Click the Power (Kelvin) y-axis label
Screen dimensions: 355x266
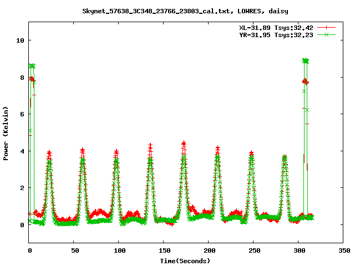pyautogui.click(x=6, y=132)
